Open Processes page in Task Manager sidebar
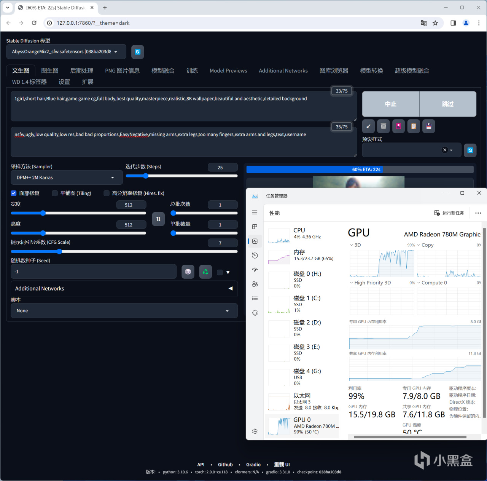 coord(255,227)
